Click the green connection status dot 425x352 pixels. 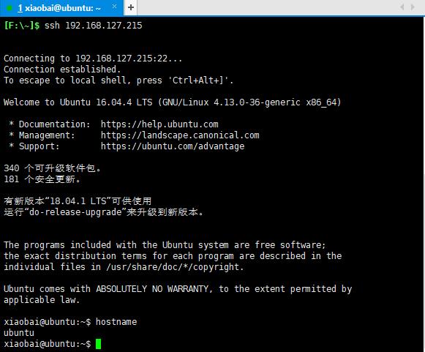tap(9, 8)
